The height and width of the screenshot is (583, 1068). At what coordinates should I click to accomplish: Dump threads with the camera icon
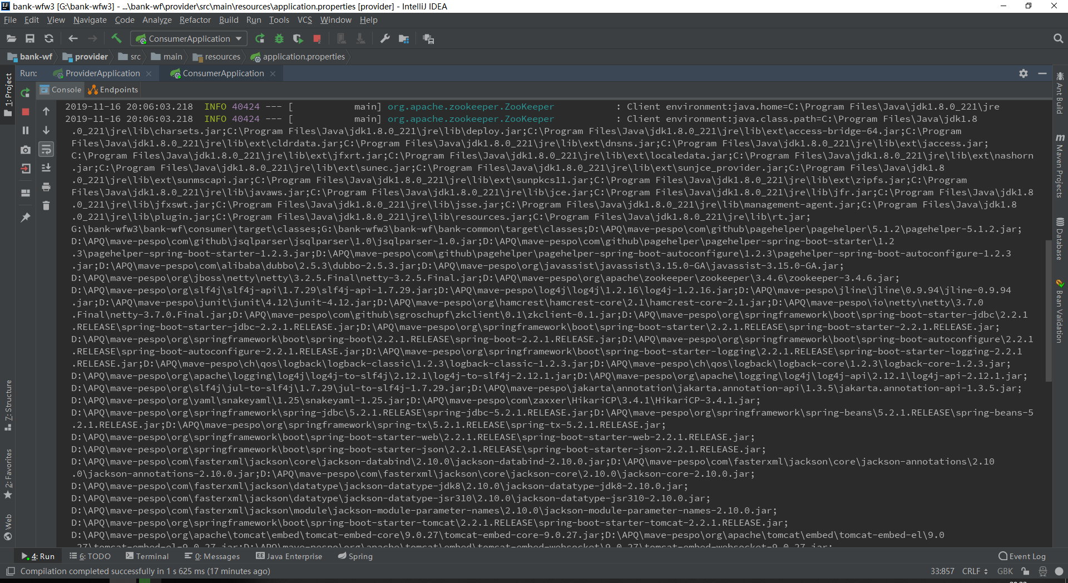(x=25, y=150)
